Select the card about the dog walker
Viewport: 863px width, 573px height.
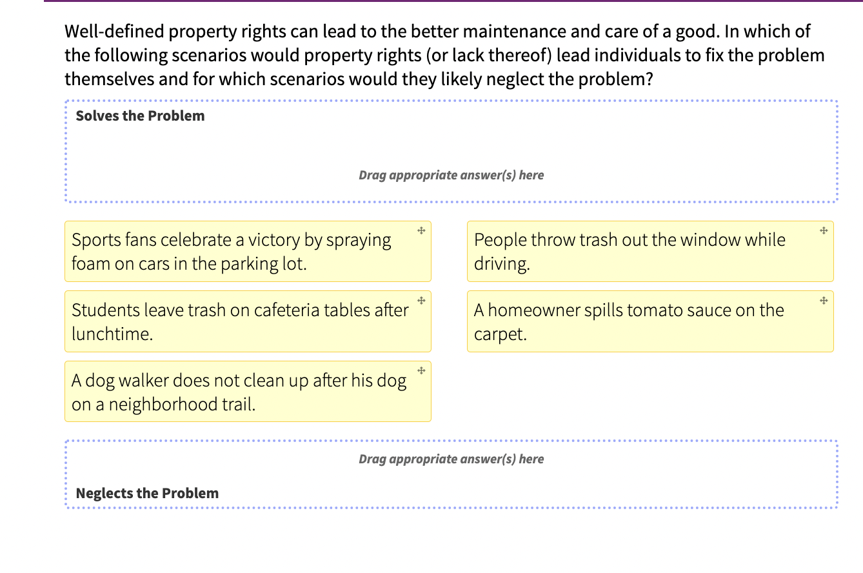click(x=237, y=392)
